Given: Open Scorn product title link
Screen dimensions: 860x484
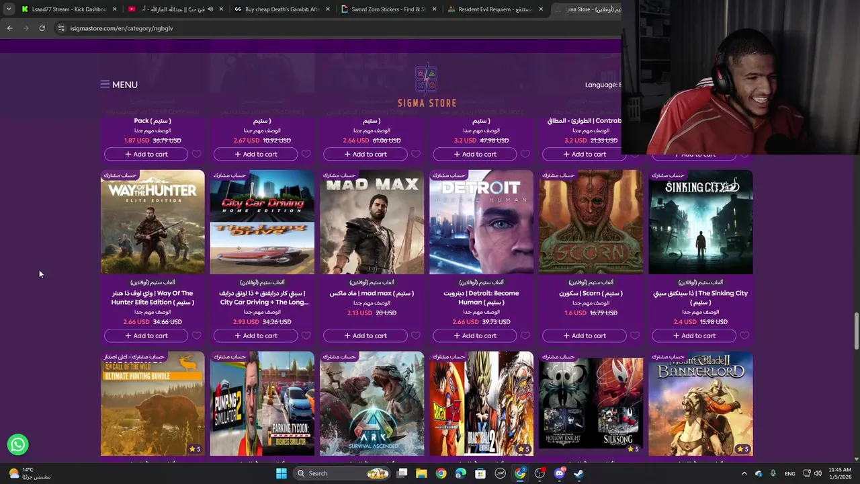Looking at the screenshot, I should pyautogui.click(x=591, y=293).
